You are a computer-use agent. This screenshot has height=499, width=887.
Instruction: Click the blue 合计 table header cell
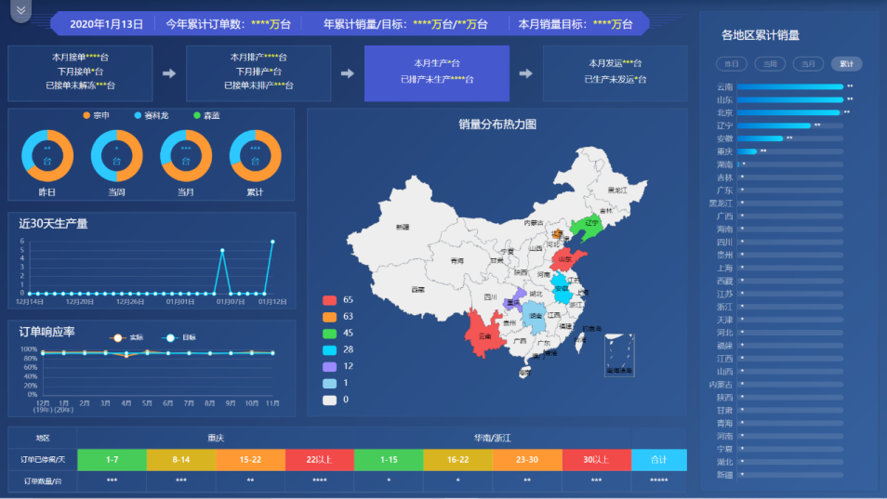(658, 459)
